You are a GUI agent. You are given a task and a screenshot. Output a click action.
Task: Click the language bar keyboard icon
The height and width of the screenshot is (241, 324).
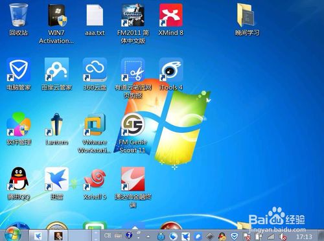point(118,236)
